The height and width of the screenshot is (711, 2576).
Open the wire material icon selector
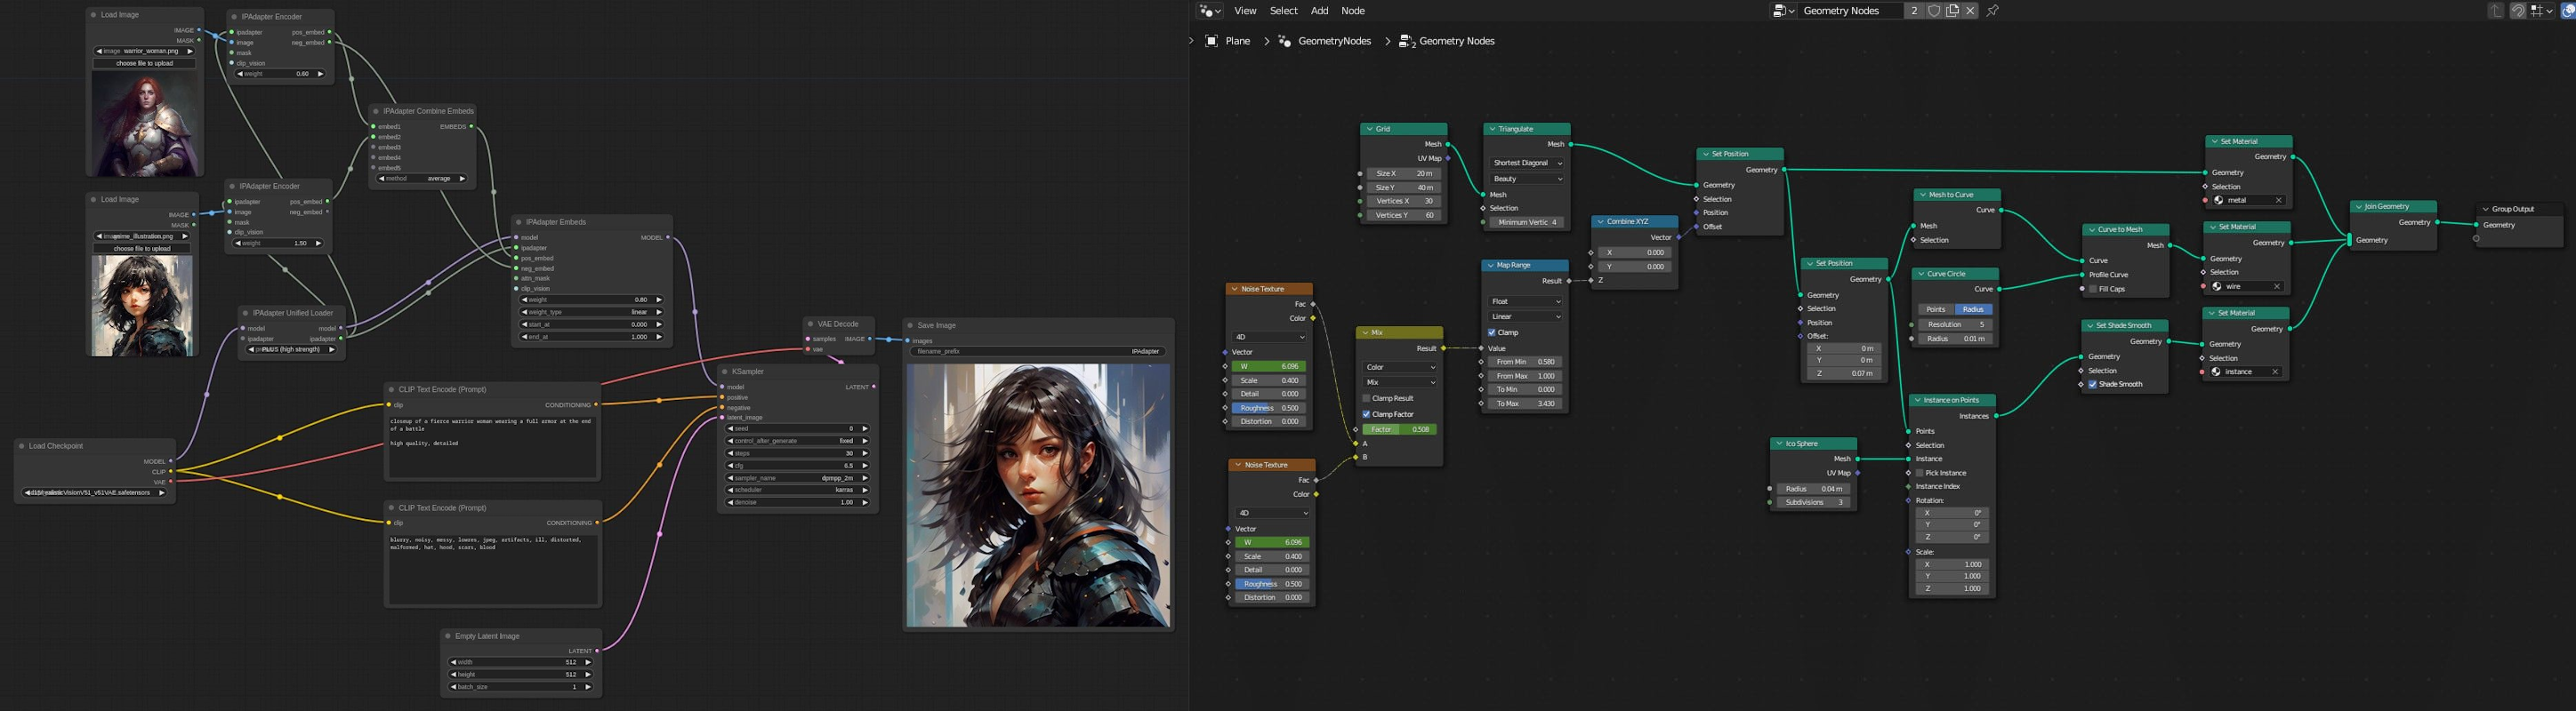coord(2217,286)
